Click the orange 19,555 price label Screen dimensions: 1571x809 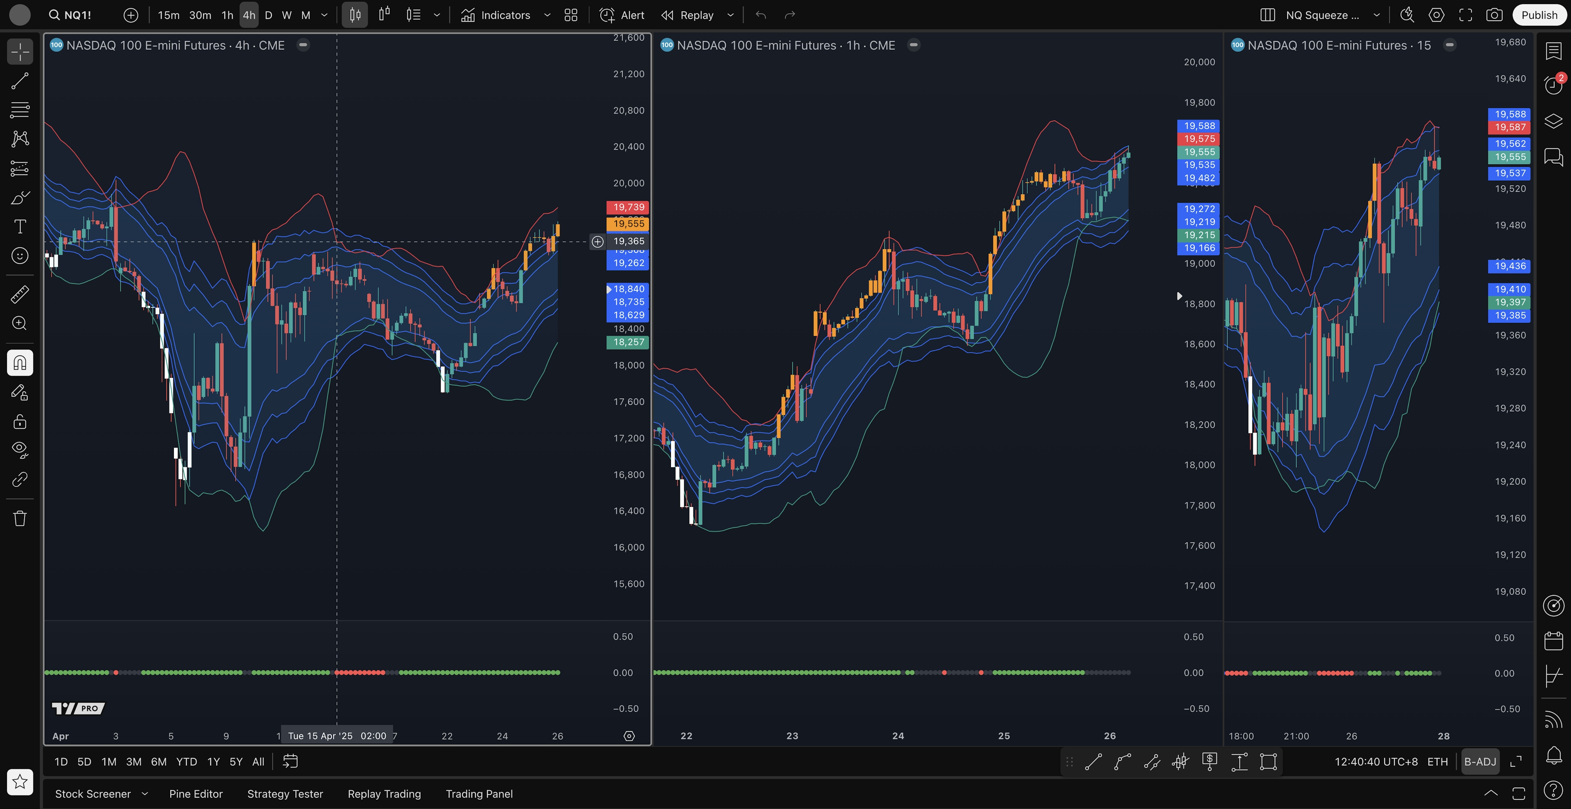[x=628, y=224]
